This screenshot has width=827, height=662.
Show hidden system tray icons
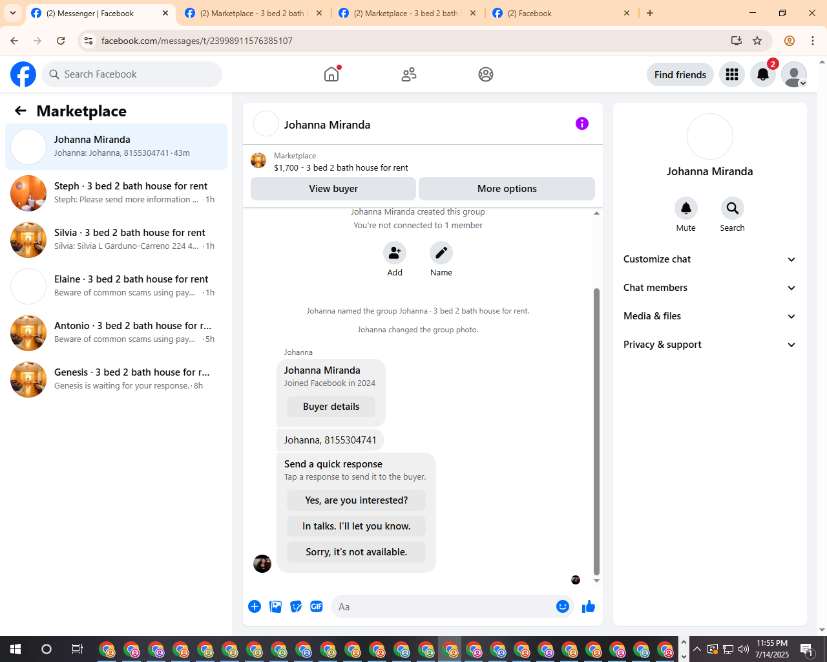[x=696, y=649]
